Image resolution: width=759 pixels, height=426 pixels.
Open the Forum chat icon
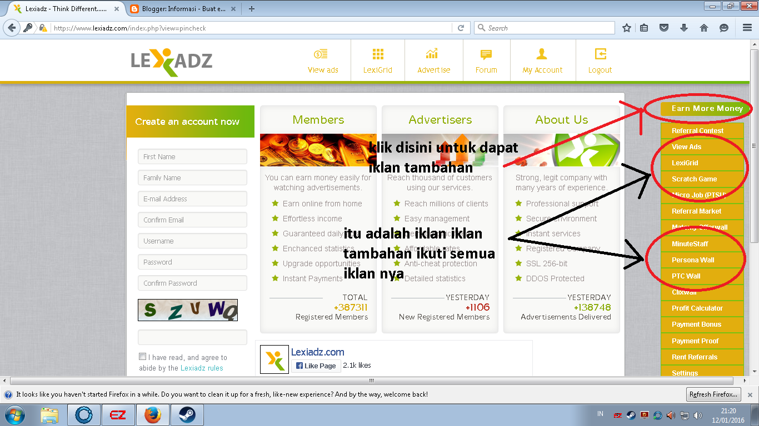click(486, 54)
